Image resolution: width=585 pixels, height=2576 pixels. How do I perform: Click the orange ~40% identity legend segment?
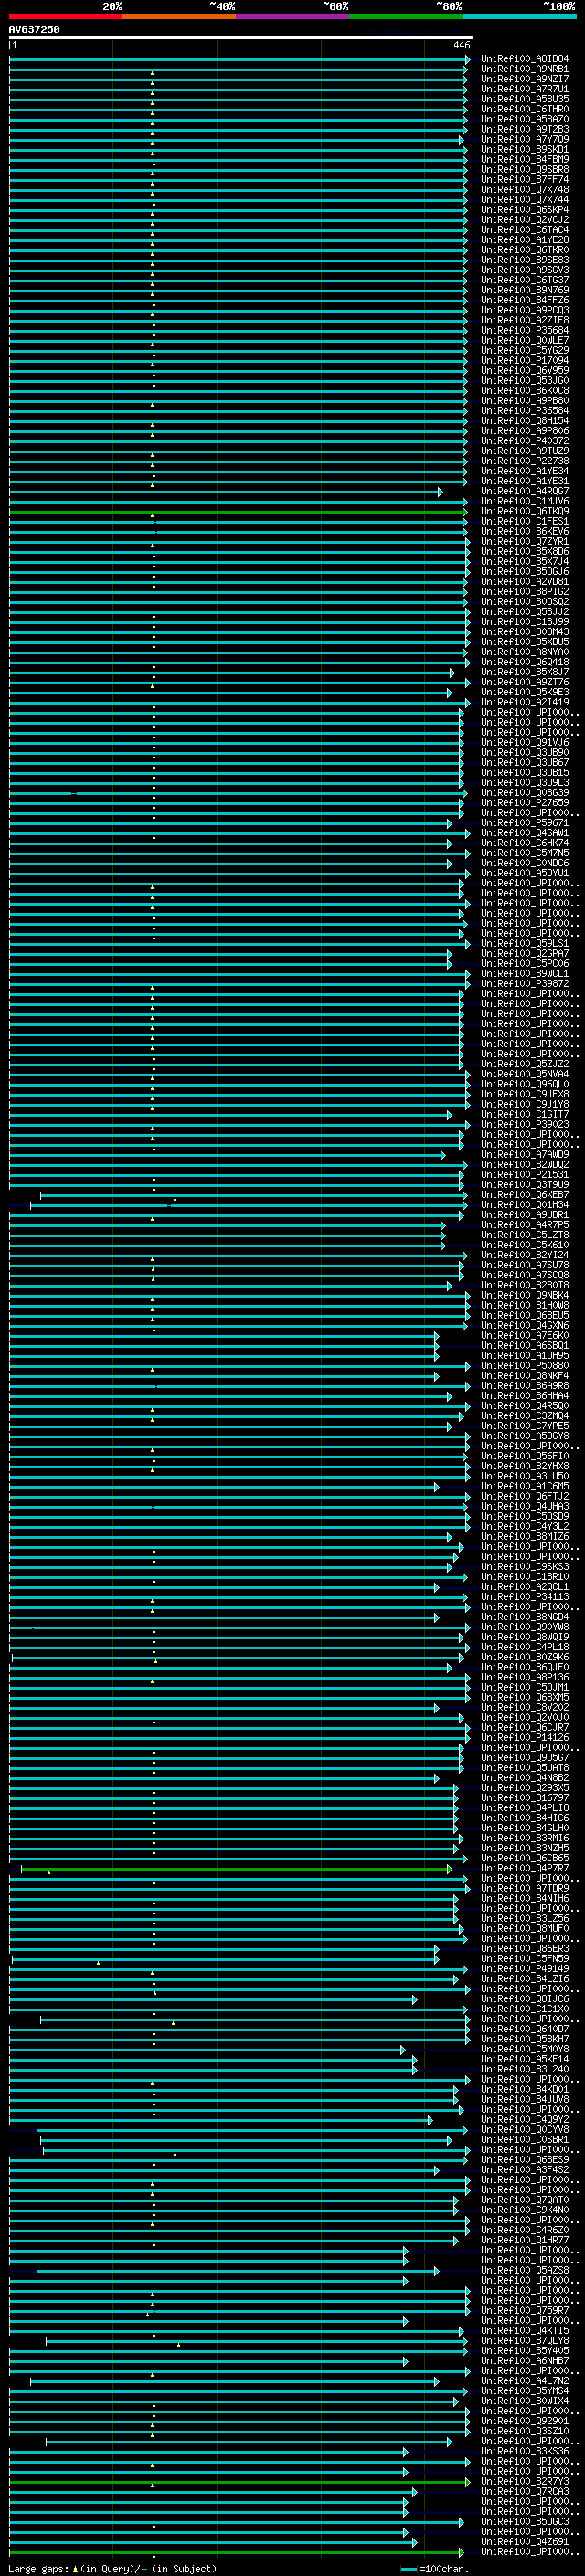tap(179, 16)
